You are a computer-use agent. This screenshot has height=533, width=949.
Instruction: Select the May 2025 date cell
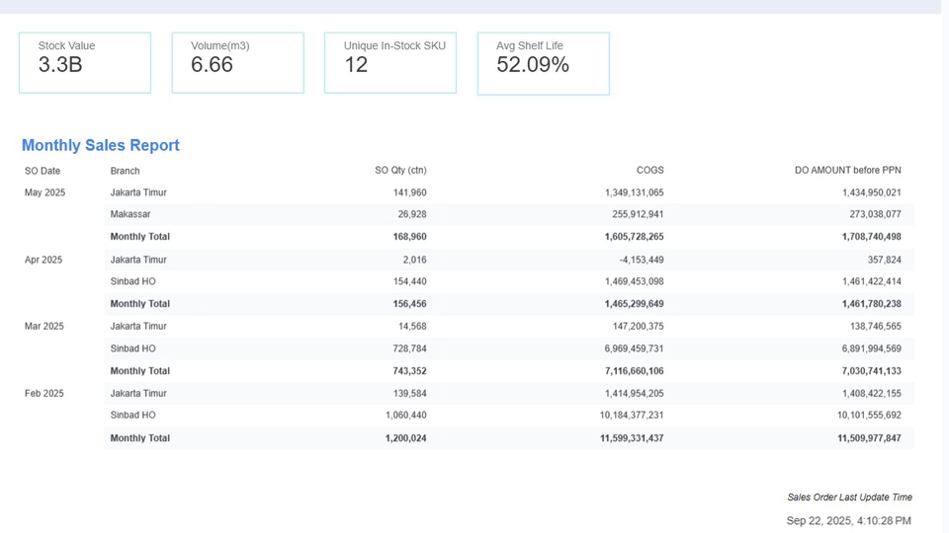coord(44,192)
